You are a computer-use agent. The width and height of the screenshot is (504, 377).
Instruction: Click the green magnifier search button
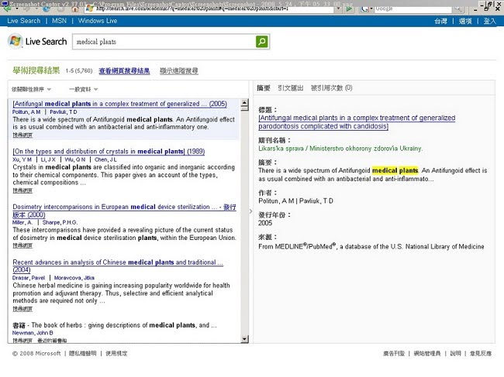point(261,42)
